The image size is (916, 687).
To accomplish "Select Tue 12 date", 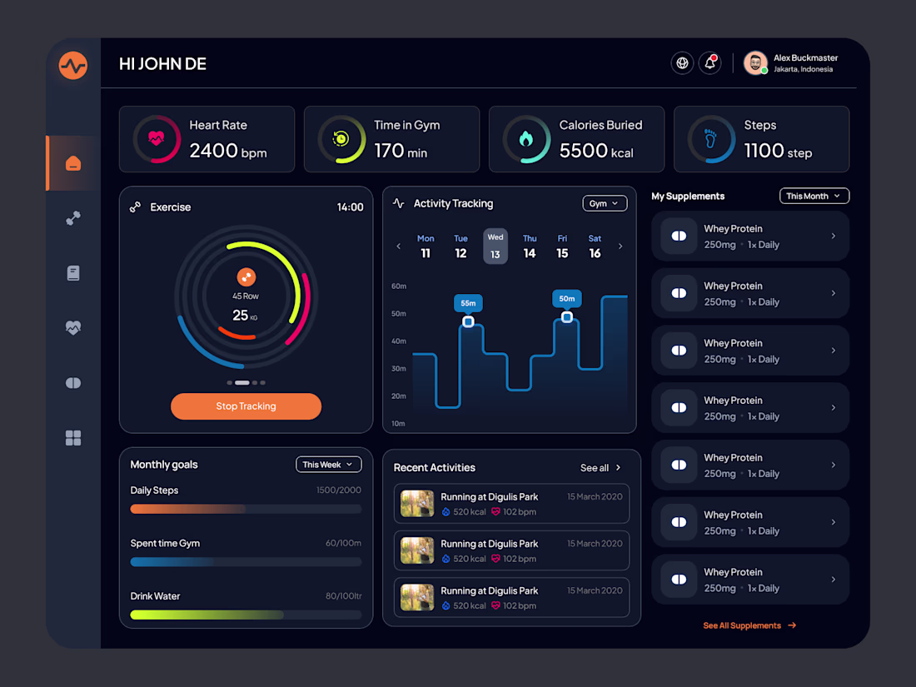I will tap(460, 246).
